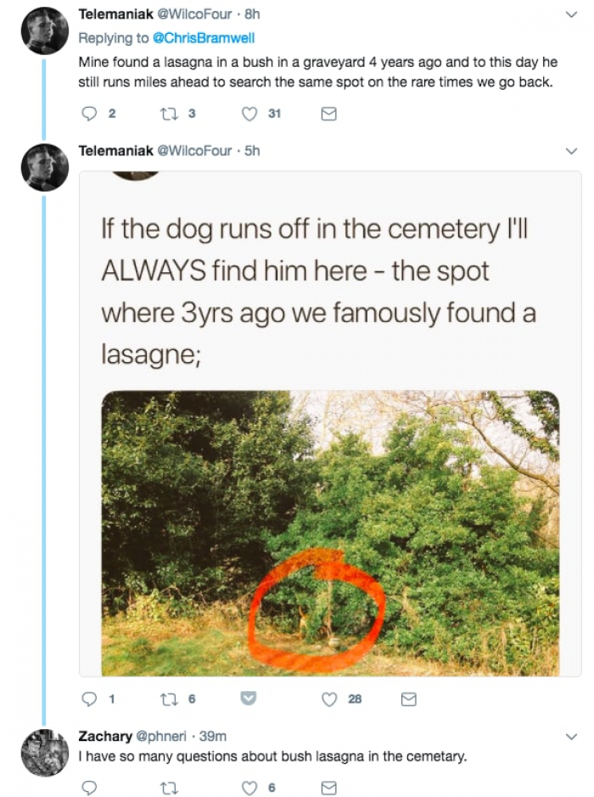Viewport: 594px width, 797px height.
Task: Retweet Zachary's bush lasagna tweet
Action: (x=170, y=788)
